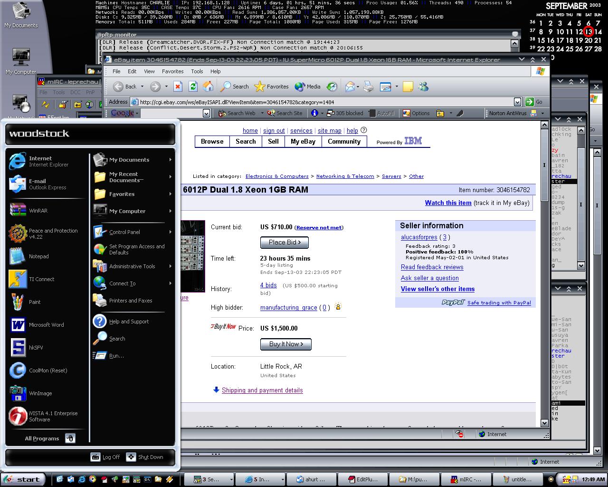Viewport: 608px width, 487px height.
Task: Select the eBay Community tab
Action: [344, 141]
